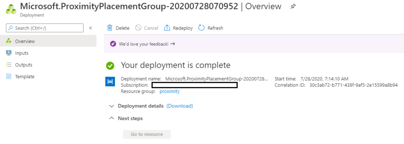Click the truncated Deployment name value

(217, 78)
